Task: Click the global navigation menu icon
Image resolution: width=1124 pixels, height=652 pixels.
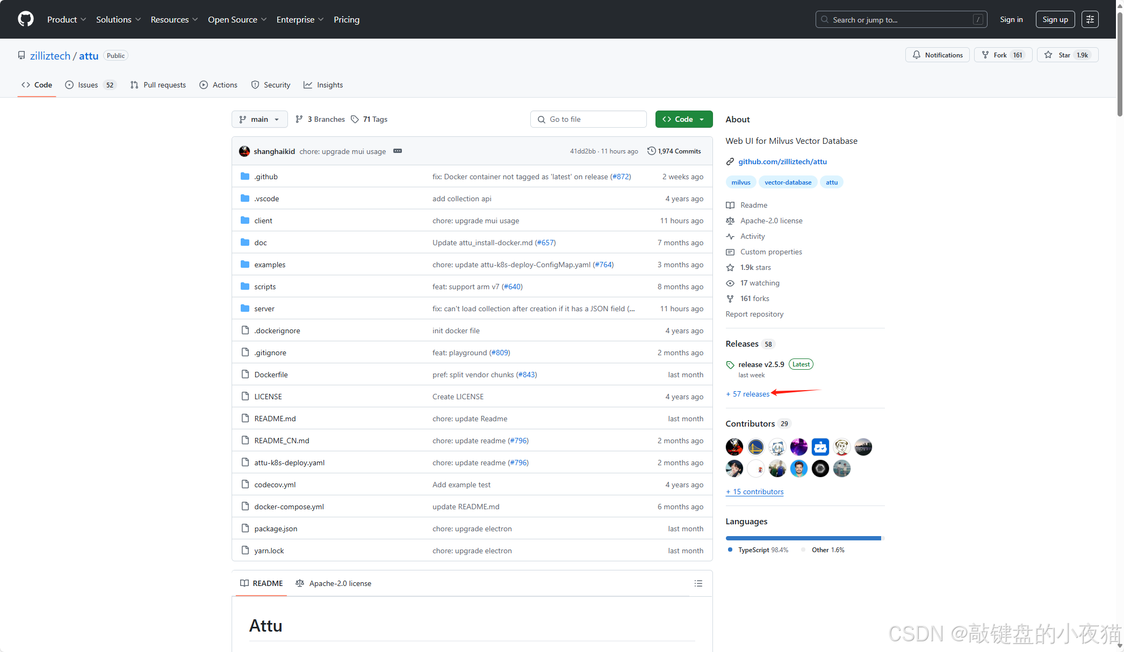Action: pyautogui.click(x=1090, y=19)
